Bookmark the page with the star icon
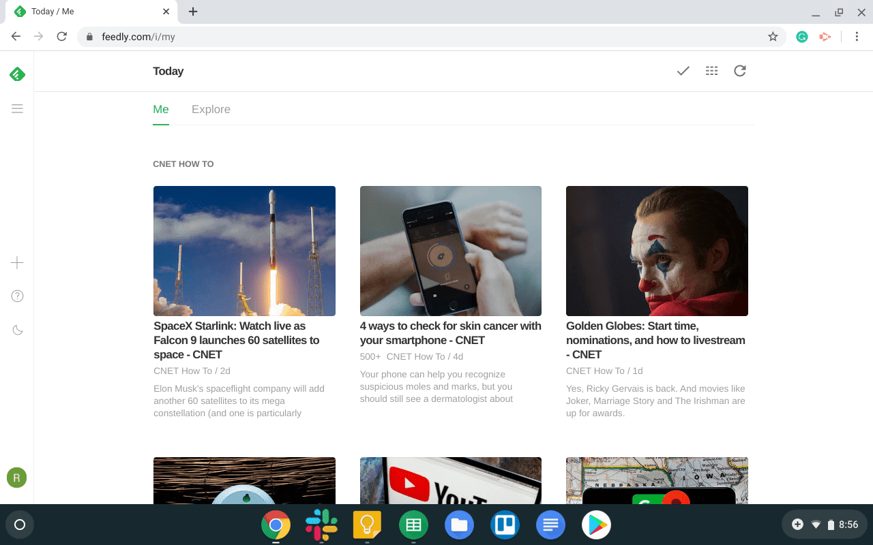 point(773,37)
